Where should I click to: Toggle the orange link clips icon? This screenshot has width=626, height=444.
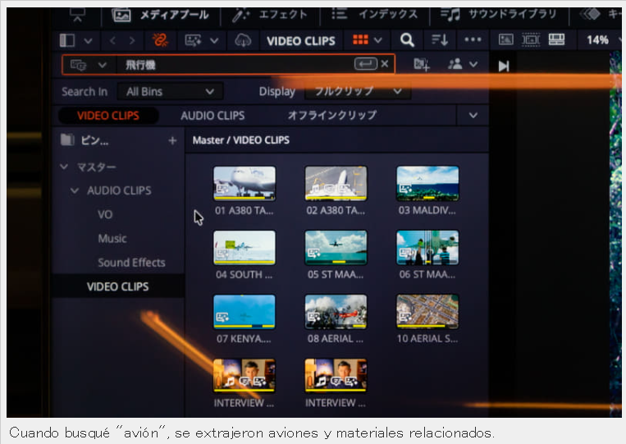pyautogui.click(x=160, y=40)
